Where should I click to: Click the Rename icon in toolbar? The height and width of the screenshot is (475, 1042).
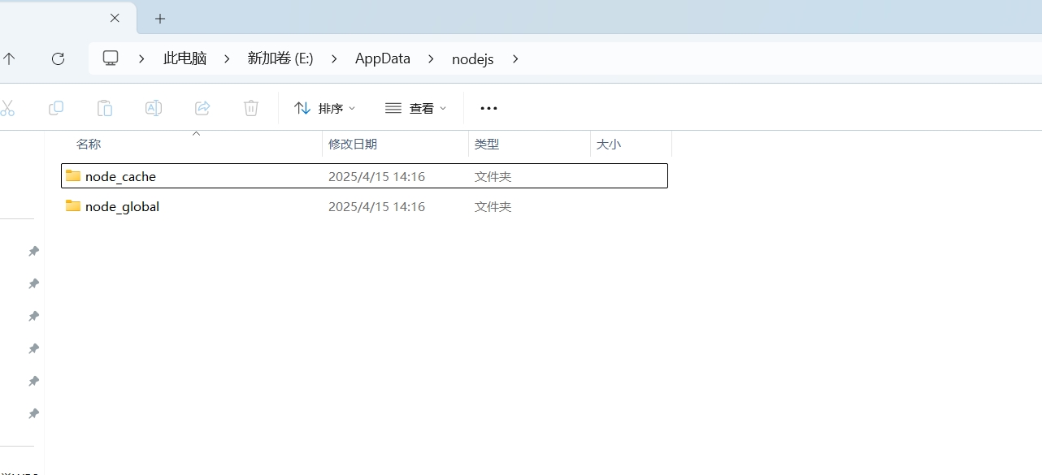click(154, 108)
